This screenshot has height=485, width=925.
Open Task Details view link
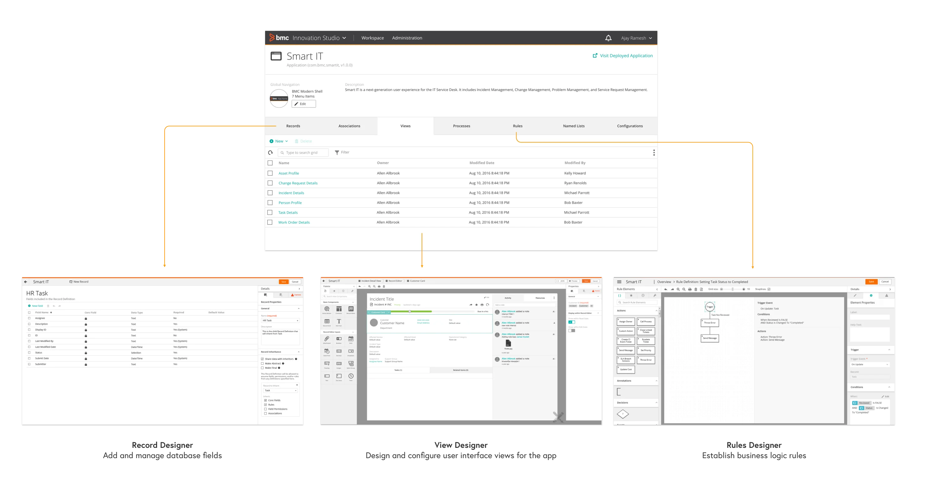(288, 213)
